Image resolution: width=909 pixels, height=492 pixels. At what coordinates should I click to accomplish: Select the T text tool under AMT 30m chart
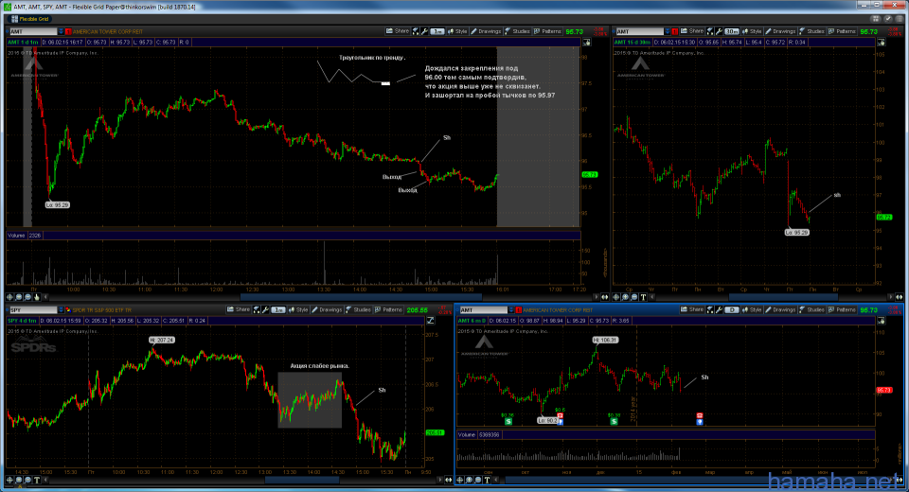click(x=643, y=297)
